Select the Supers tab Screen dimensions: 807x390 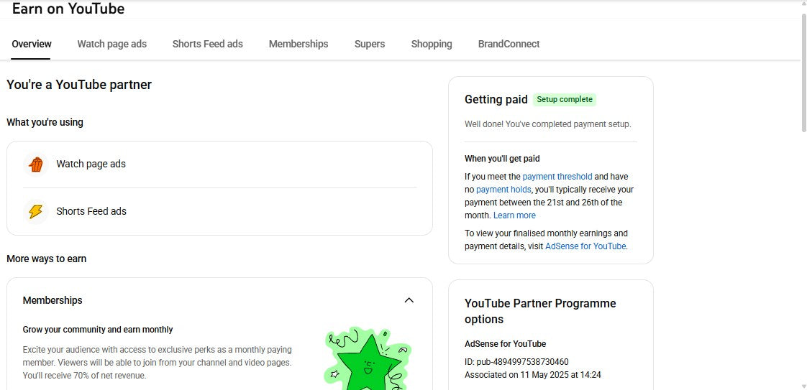pos(370,44)
